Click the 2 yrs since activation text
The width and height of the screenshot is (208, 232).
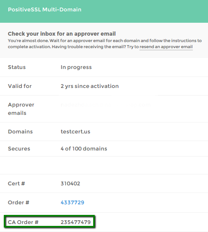(89, 86)
